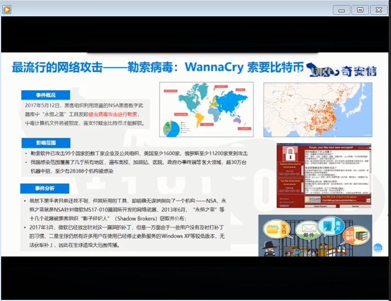Maximize the video player window
Image resolution: width=391 pixels, height=301 pixels.
click(x=360, y=9)
